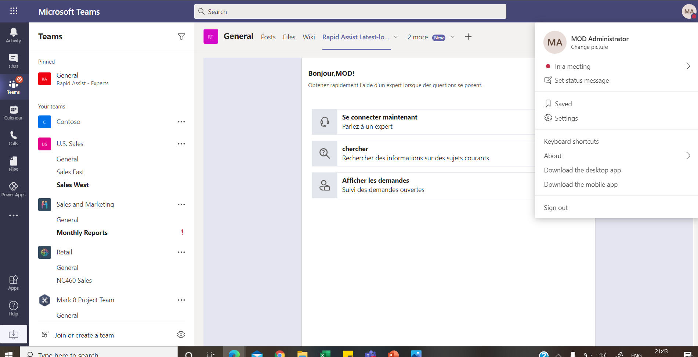Open more options for Sales and Marketing
This screenshot has height=357, width=698.
point(181,204)
